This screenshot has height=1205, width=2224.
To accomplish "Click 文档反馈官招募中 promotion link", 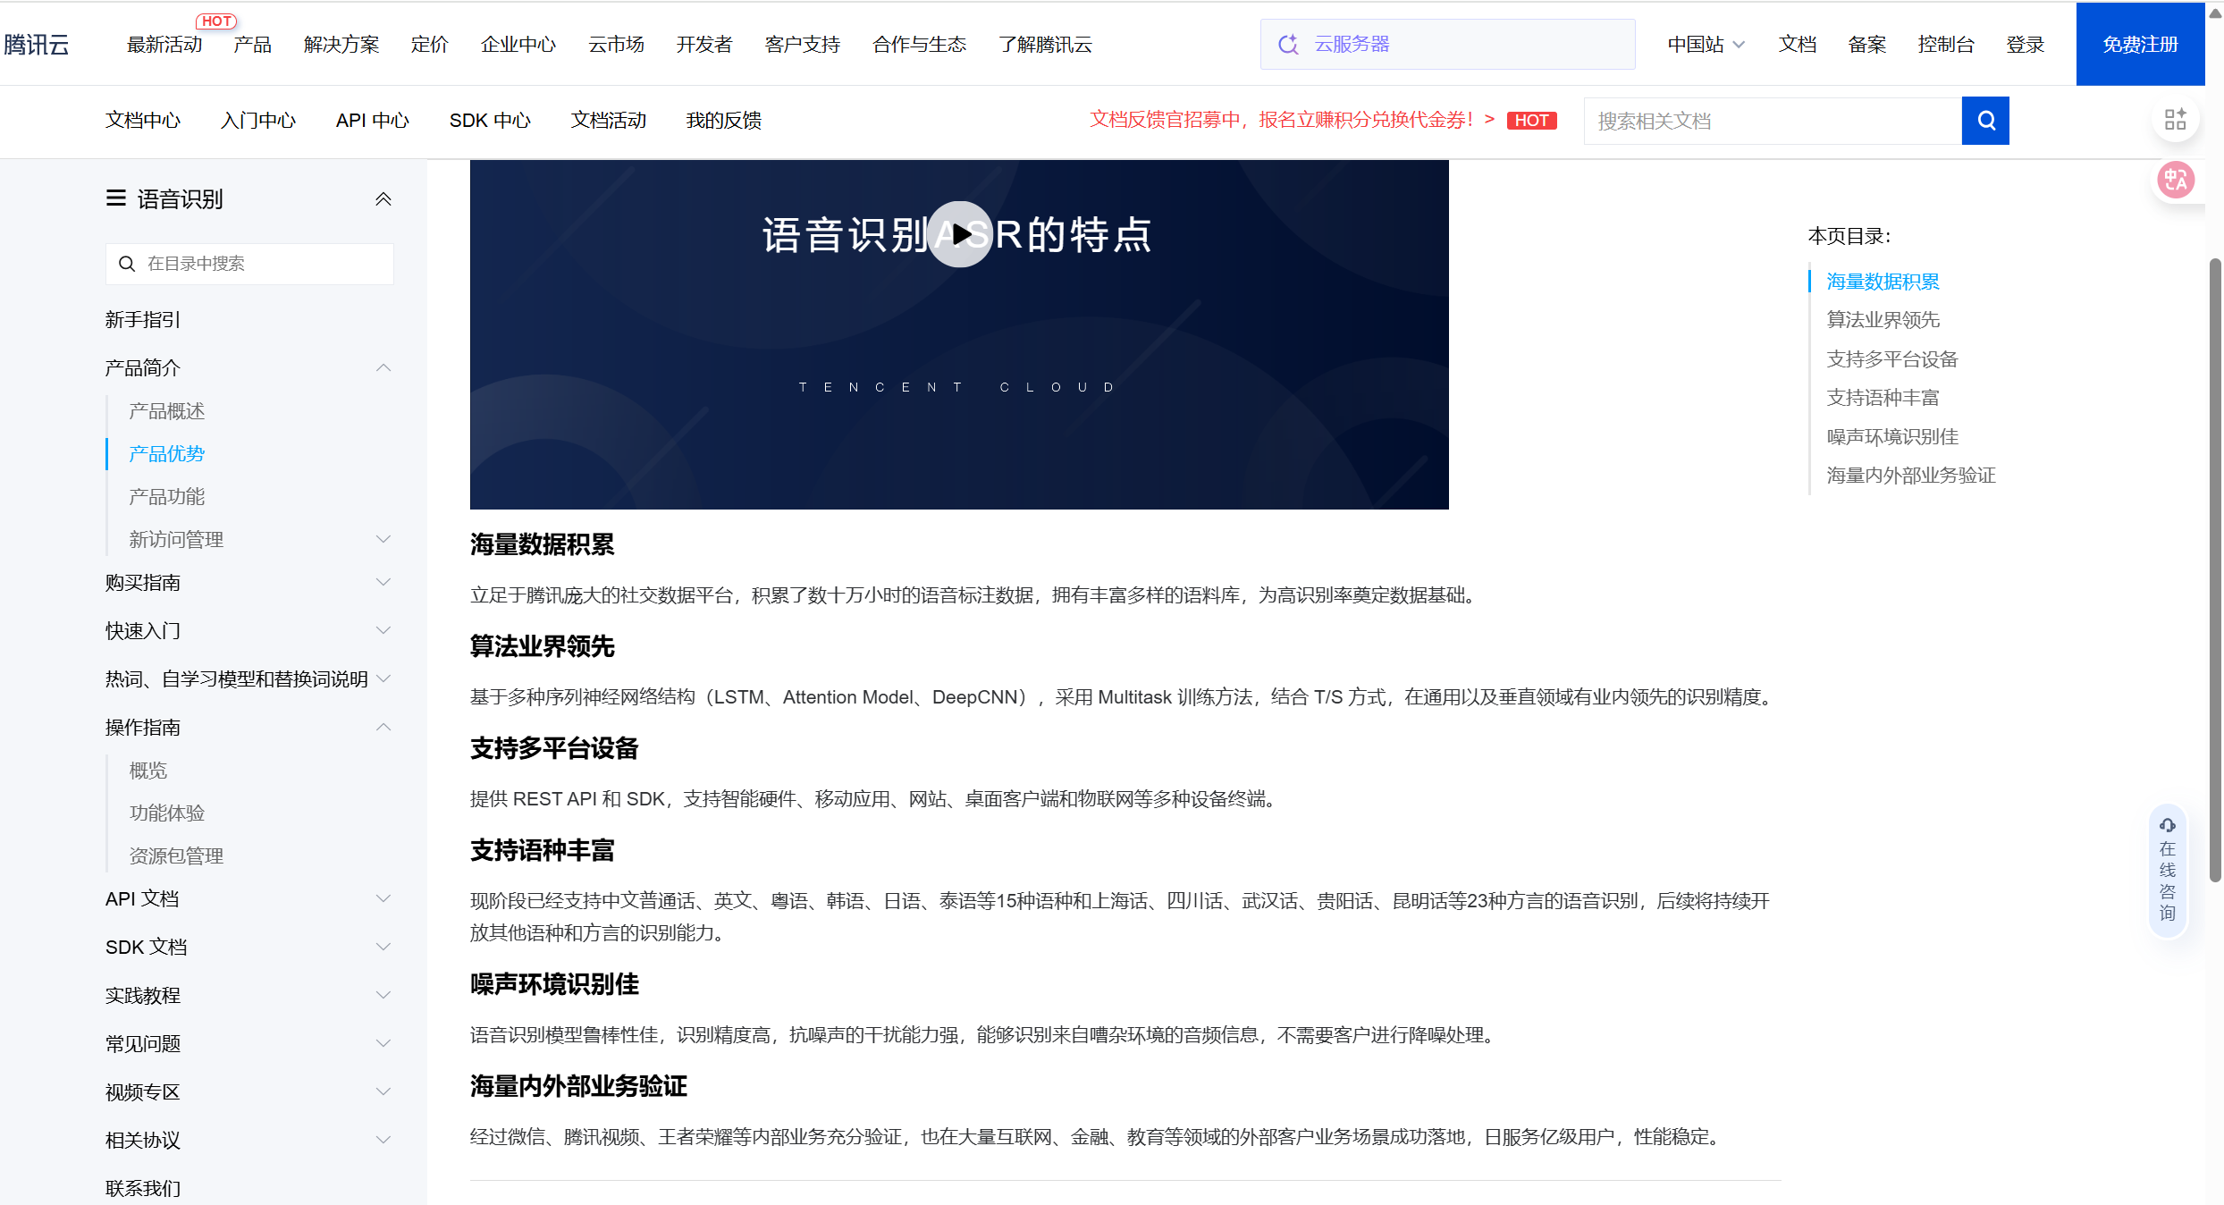I will tap(1292, 120).
